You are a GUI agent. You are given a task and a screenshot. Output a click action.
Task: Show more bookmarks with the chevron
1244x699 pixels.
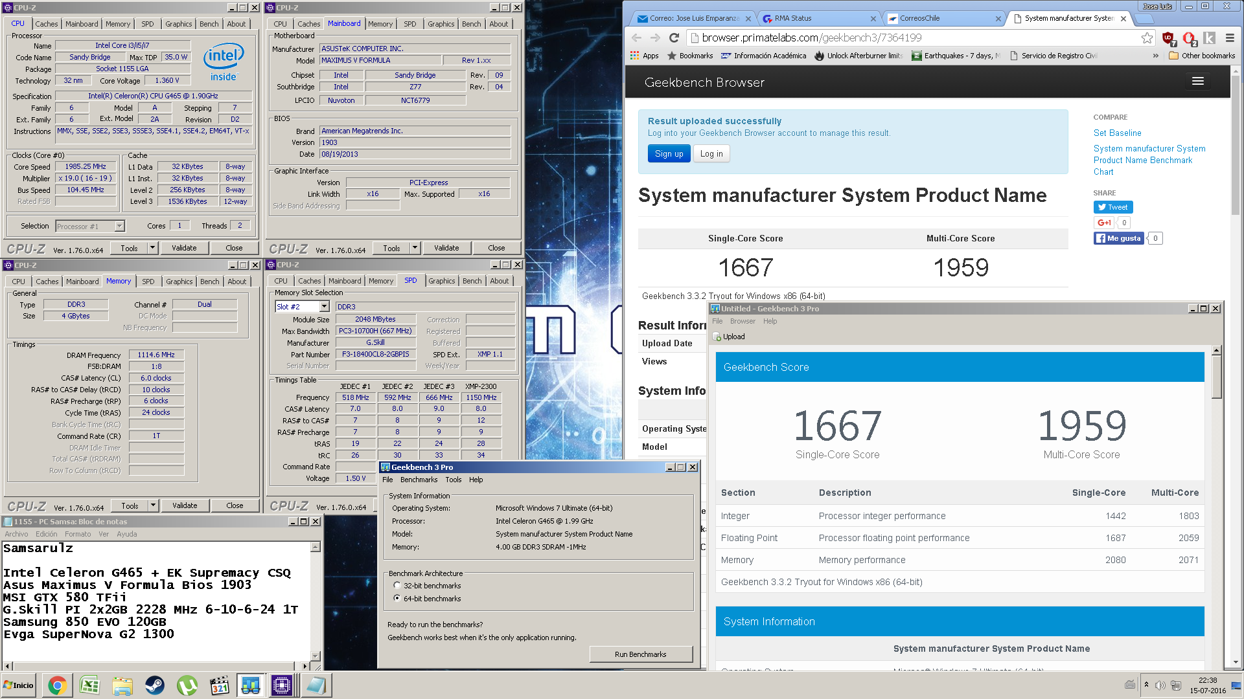tap(1155, 56)
